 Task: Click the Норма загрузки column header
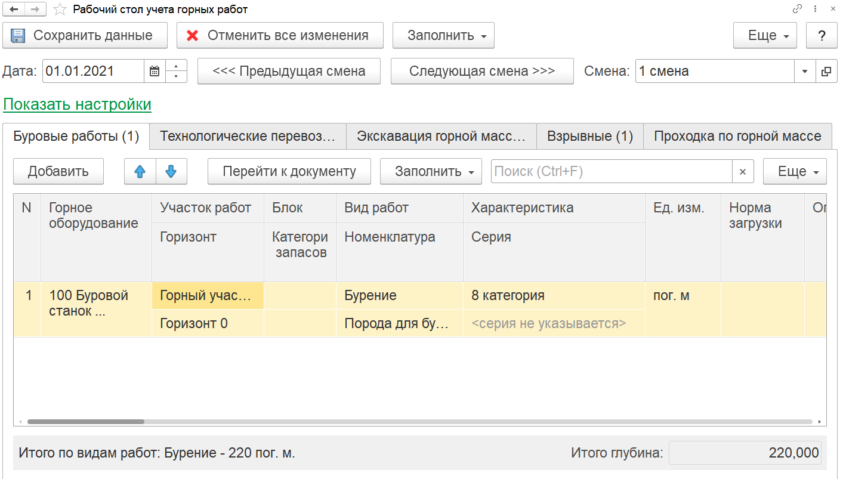tap(762, 237)
